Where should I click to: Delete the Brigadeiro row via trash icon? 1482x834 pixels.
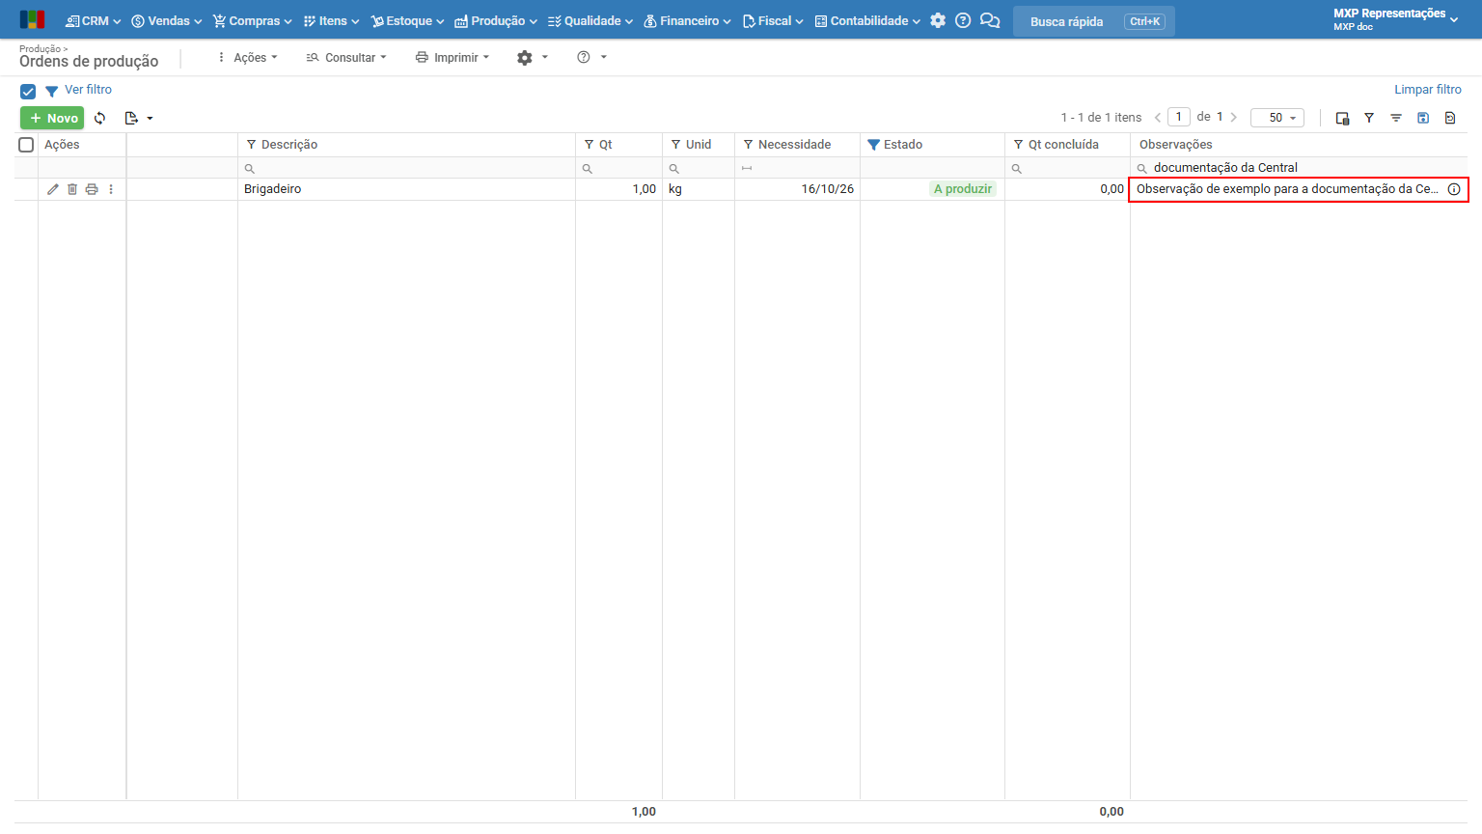point(72,189)
